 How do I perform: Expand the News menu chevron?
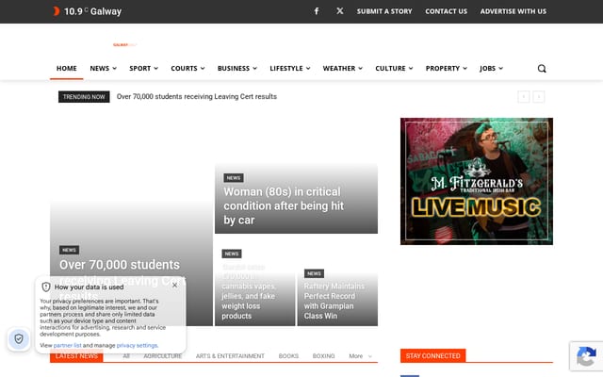point(114,69)
